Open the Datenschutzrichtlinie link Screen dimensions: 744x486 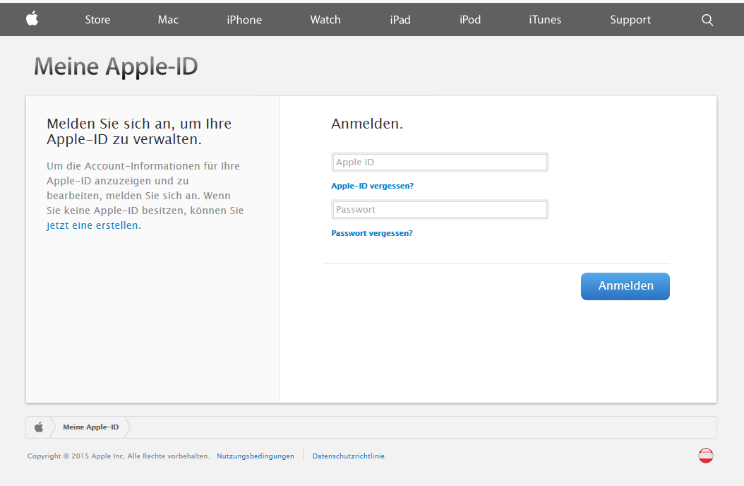348,456
